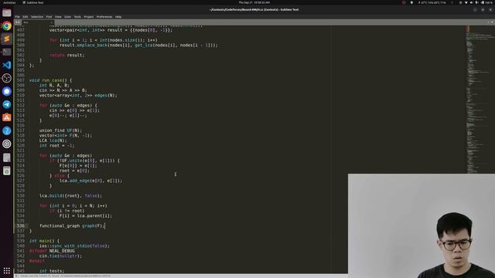Open the Goto menu
This screenshot has width=495, height=278.
point(67,17)
